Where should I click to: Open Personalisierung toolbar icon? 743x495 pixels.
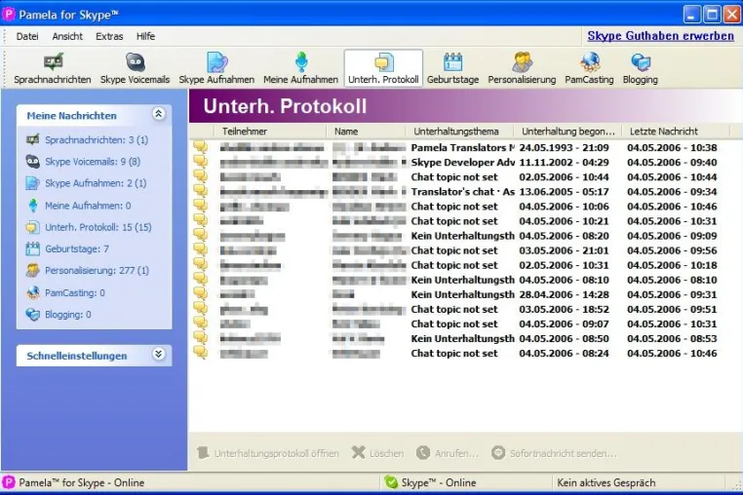click(x=522, y=62)
